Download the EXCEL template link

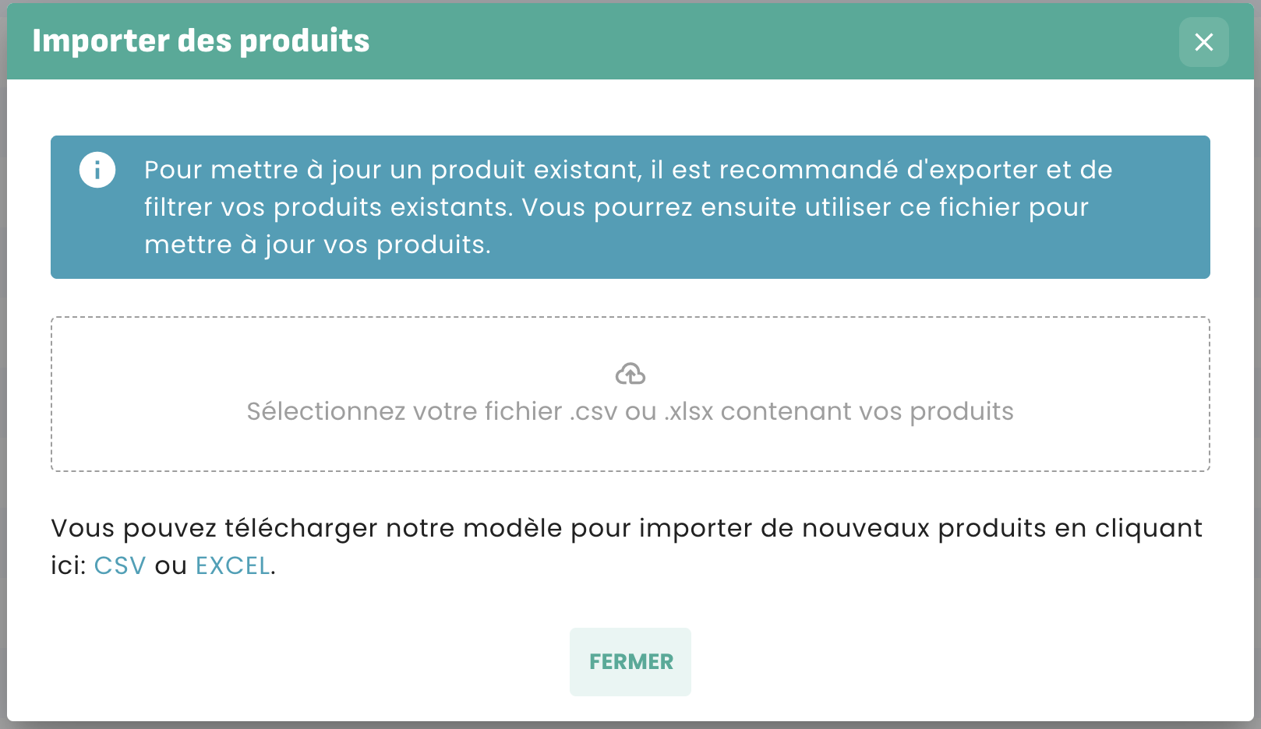[233, 565]
